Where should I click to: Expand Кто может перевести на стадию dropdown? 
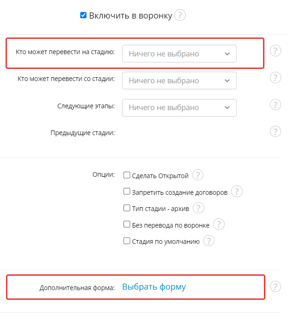(179, 54)
